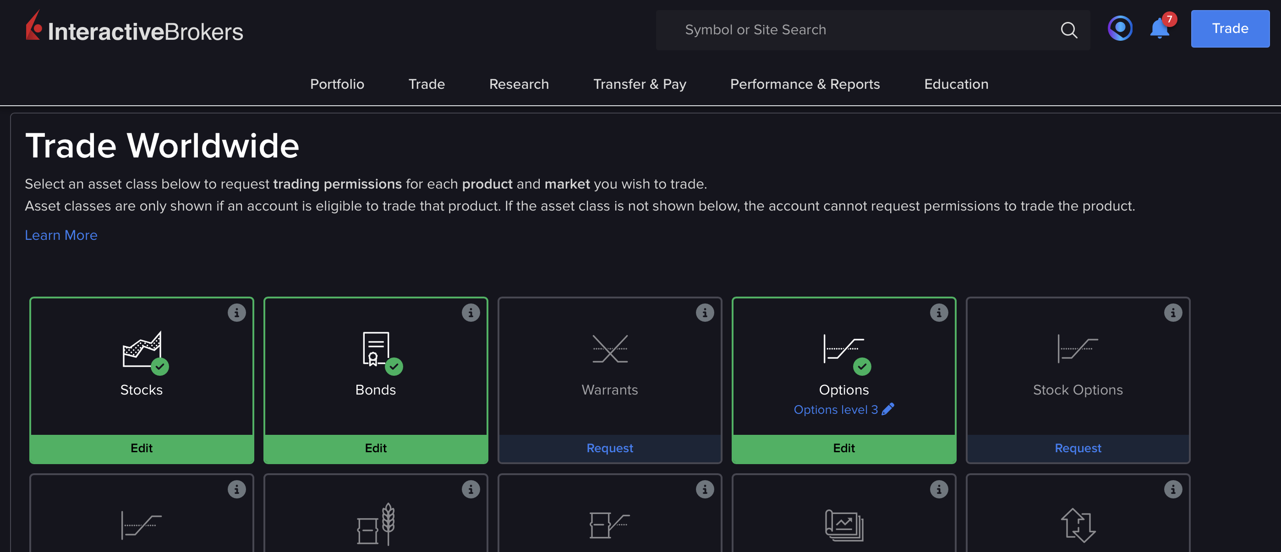Open the info tooltip on the Stocks tile
The height and width of the screenshot is (552, 1281).
pos(237,313)
